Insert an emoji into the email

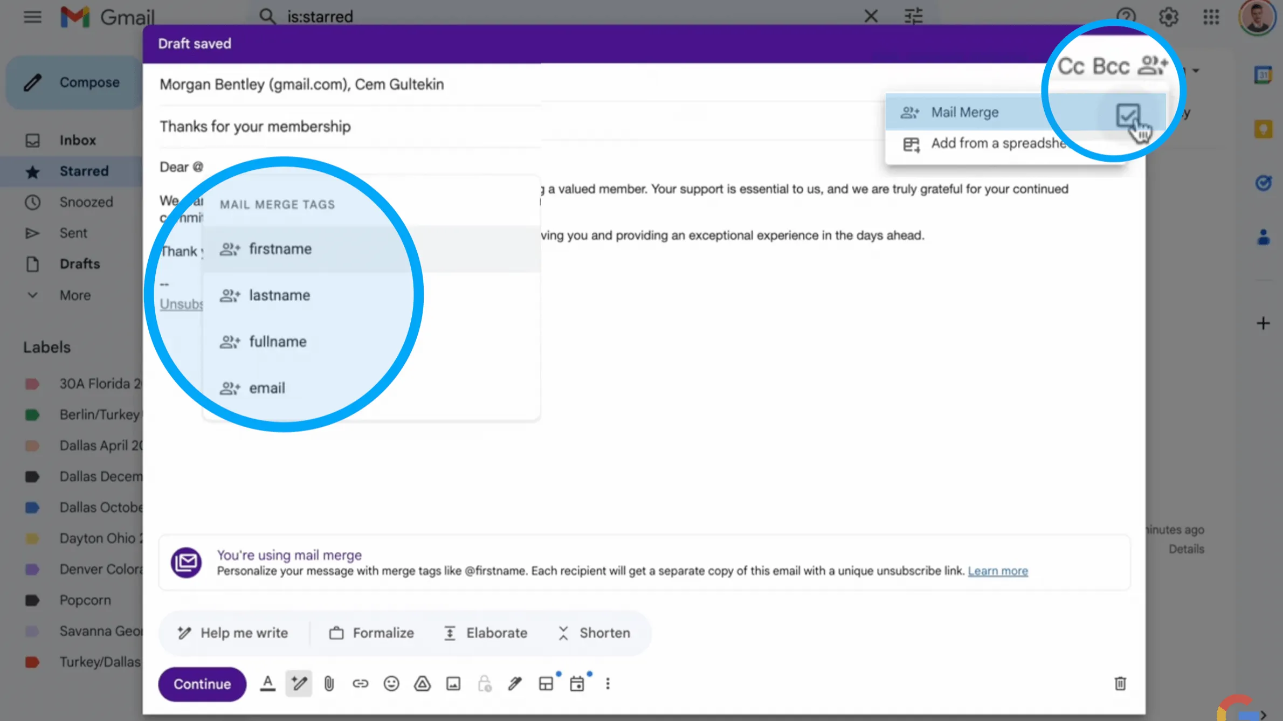pyautogui.click(x=392, y=683)
